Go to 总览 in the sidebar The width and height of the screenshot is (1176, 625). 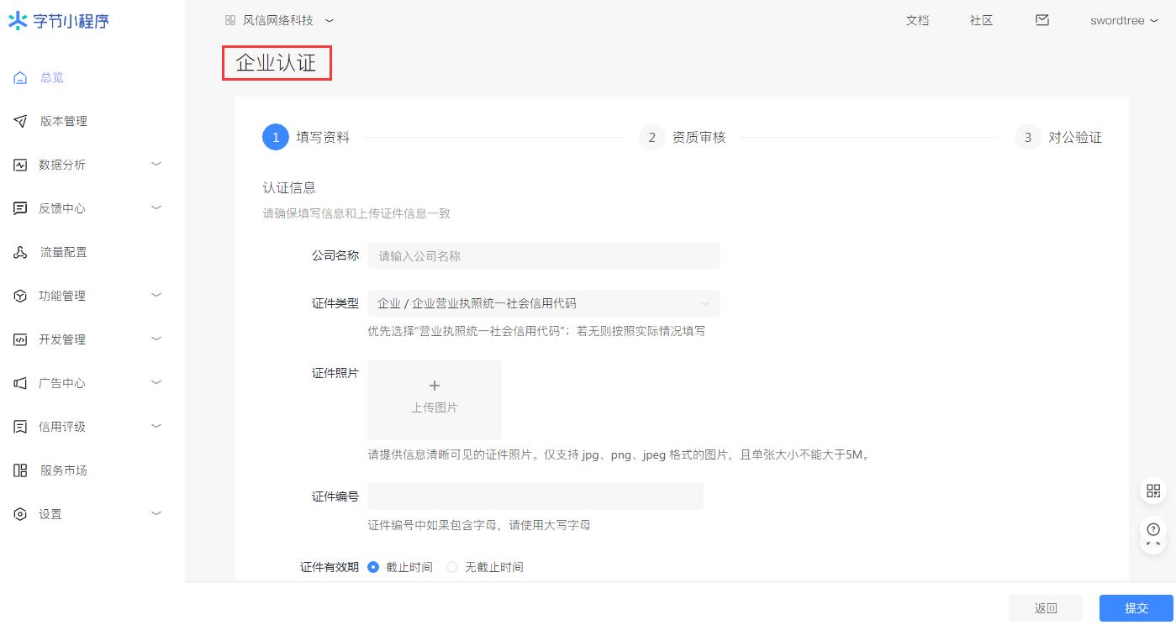pos(52,77)
